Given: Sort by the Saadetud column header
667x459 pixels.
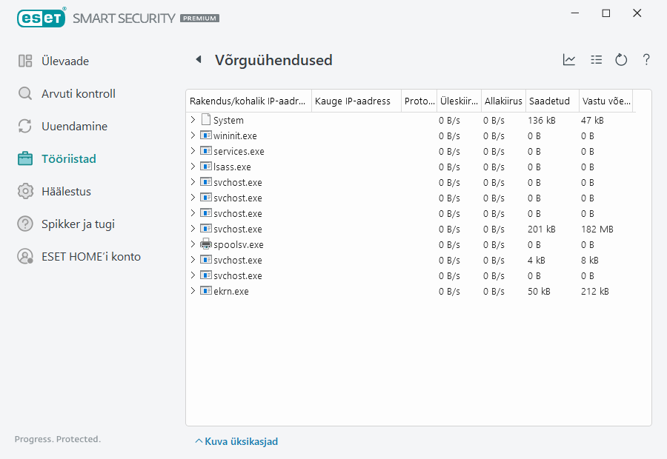Looking at the screenshot, I should [x=549, y=101].
